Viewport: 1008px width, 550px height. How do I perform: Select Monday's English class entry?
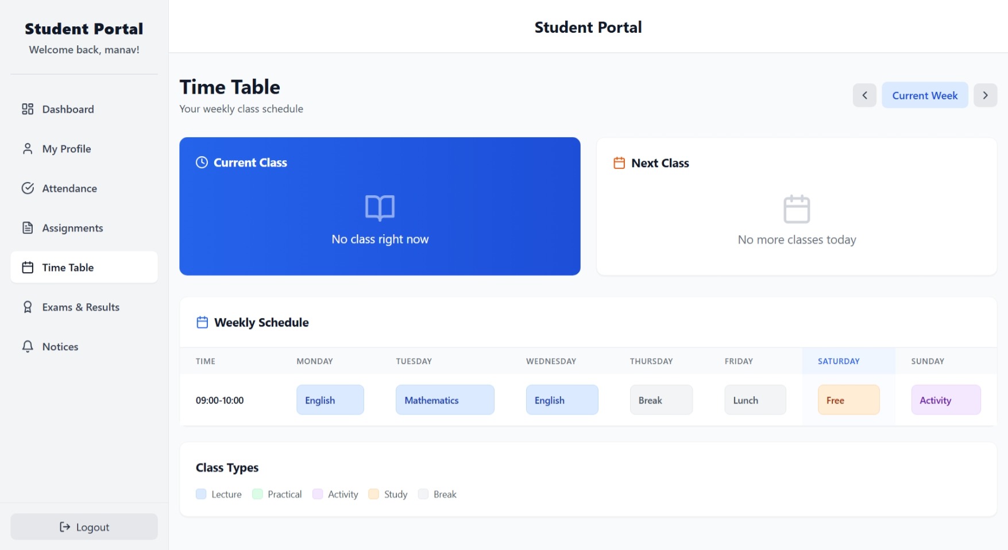pos(330,400)
